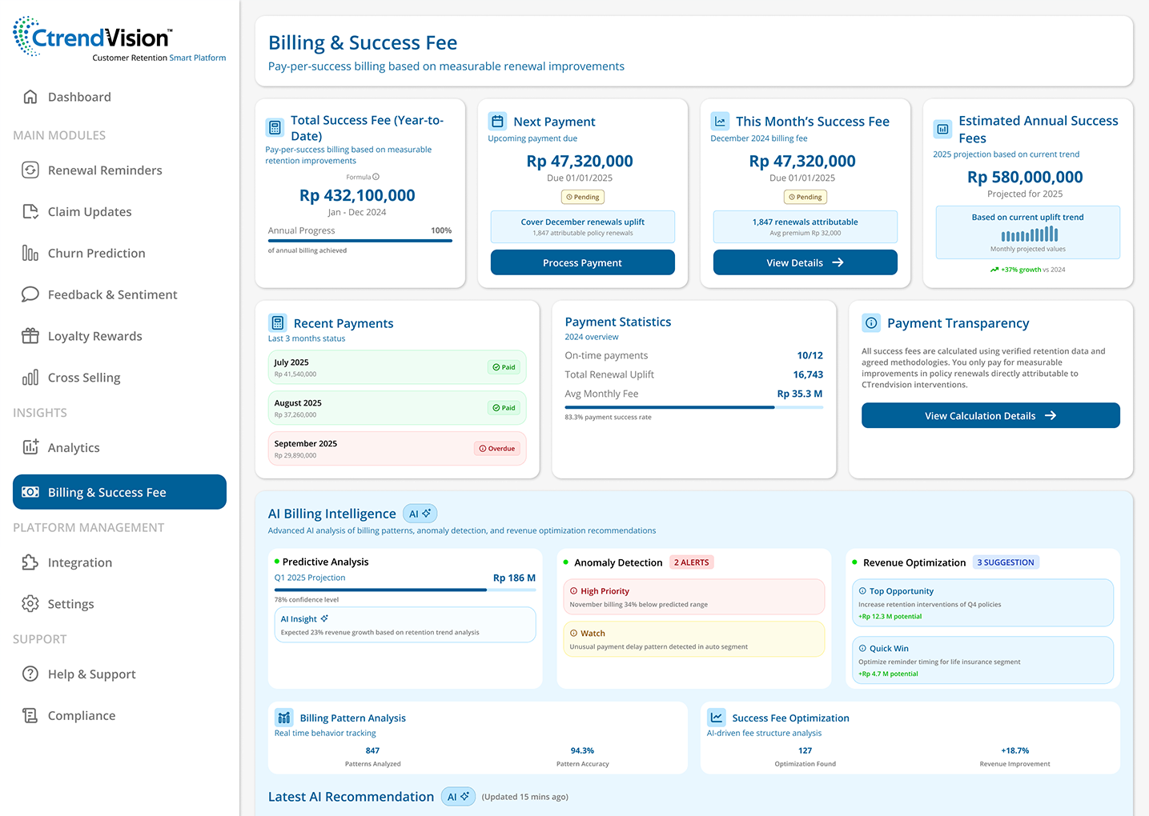1149x816 pixels.
Task: Go to Renewal Reminders in sidebar
Action: click(104, 170)
